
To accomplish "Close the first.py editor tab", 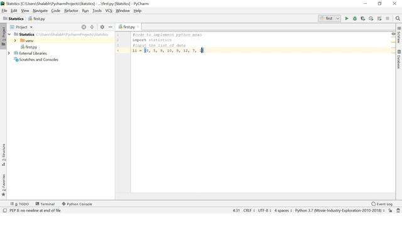I will [138, 26].
